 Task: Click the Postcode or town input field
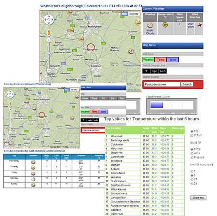[162, 85]
